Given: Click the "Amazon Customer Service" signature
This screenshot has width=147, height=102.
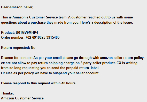Looking at the screenshot, I should (x=22, y=98).
